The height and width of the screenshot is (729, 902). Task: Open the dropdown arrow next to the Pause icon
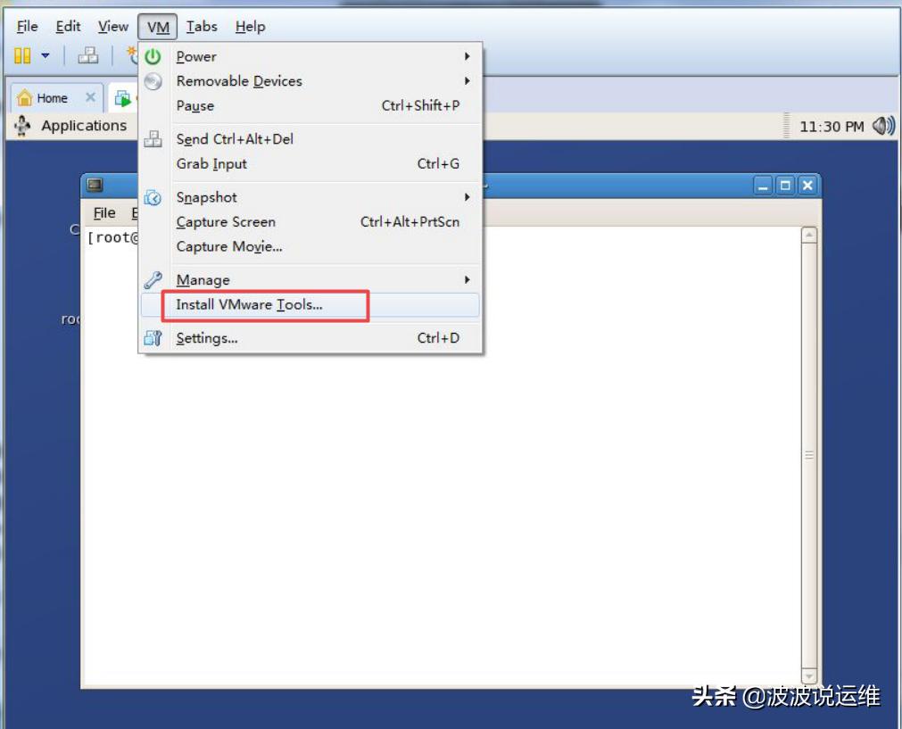[46, 54]
